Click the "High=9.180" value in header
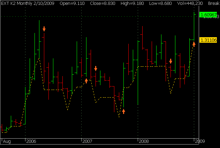220x148 pixels. 132,3
